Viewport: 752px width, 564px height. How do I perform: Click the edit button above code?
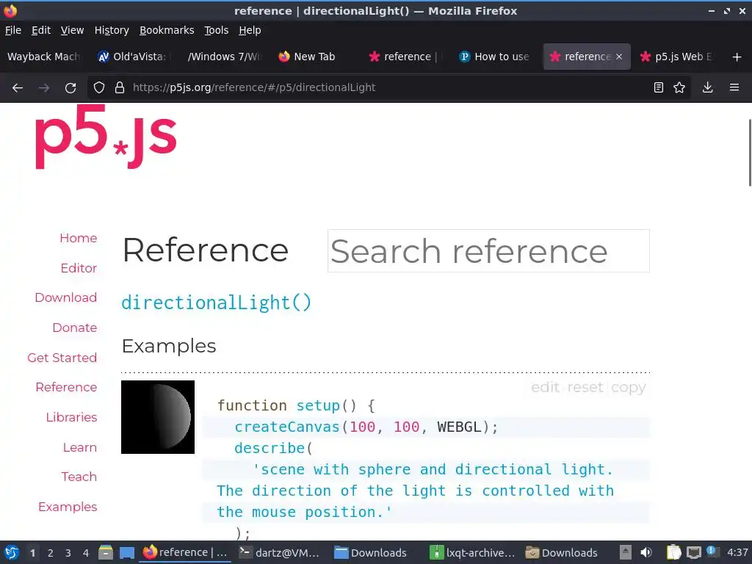(545, 387)
